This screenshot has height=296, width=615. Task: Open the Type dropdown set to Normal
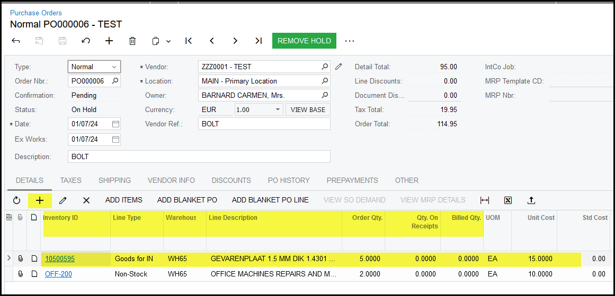point(94,67)
